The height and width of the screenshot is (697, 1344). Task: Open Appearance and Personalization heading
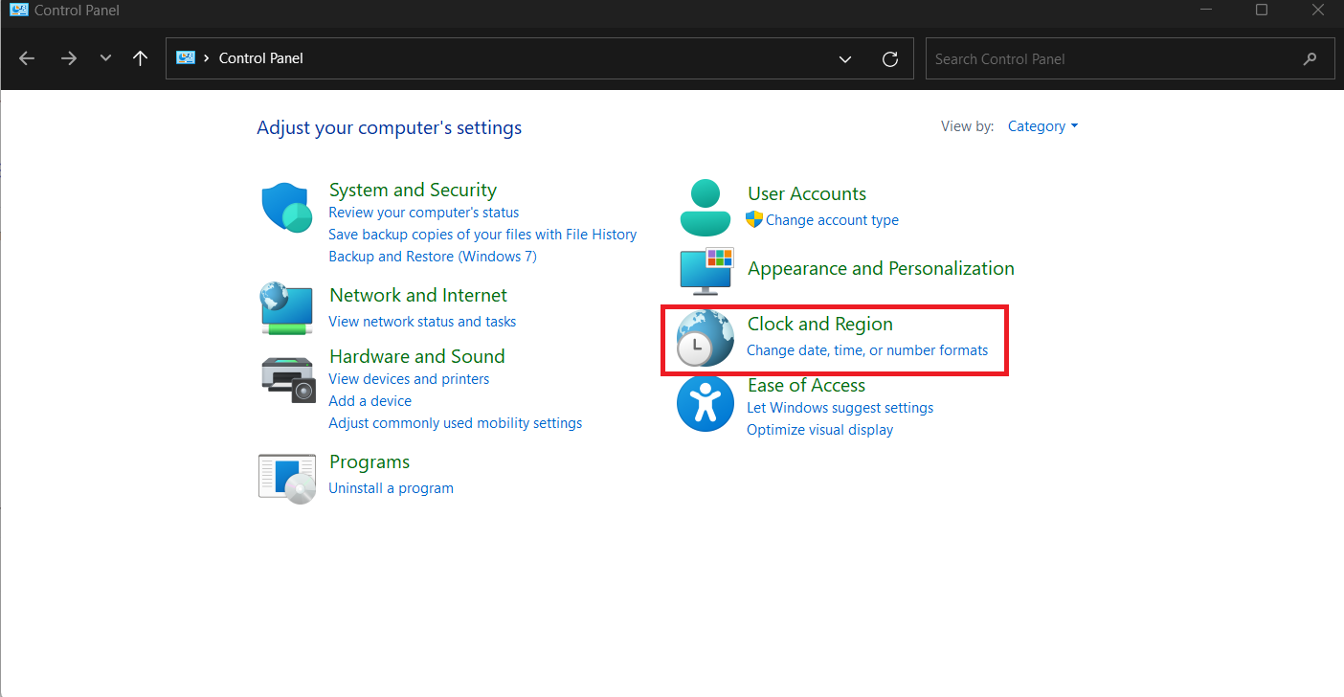tap(881, 268)
